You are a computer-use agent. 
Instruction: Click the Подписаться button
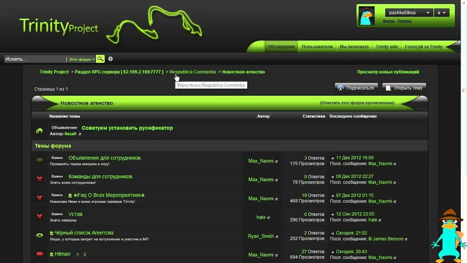point(356,88)
